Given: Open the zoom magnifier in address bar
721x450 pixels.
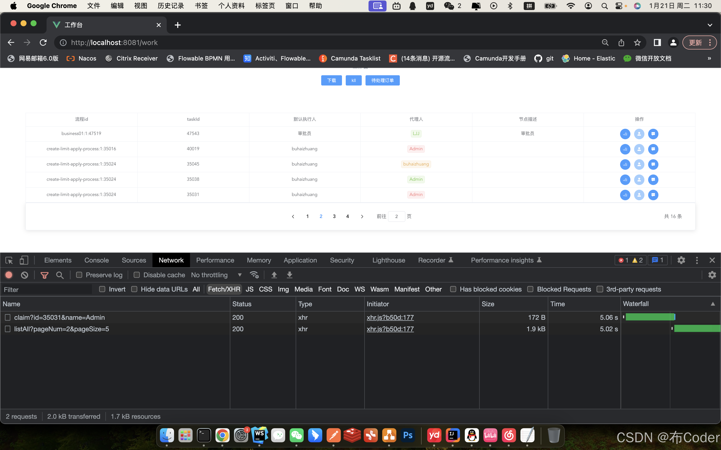Looking at the screenshot, I should click(605, 42).
